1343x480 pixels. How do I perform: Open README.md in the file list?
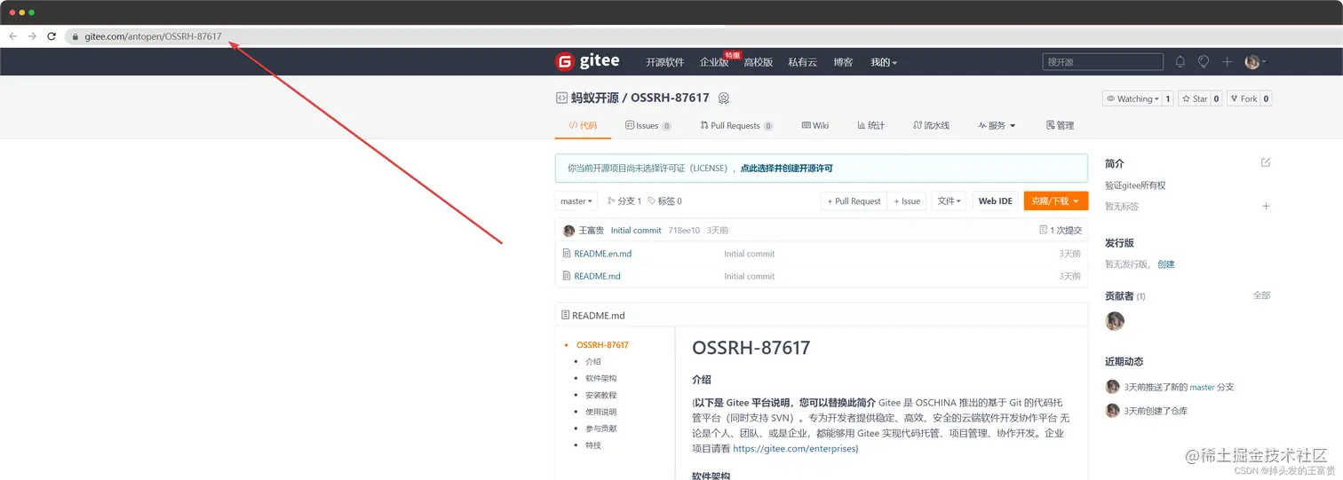coord(597,276)
